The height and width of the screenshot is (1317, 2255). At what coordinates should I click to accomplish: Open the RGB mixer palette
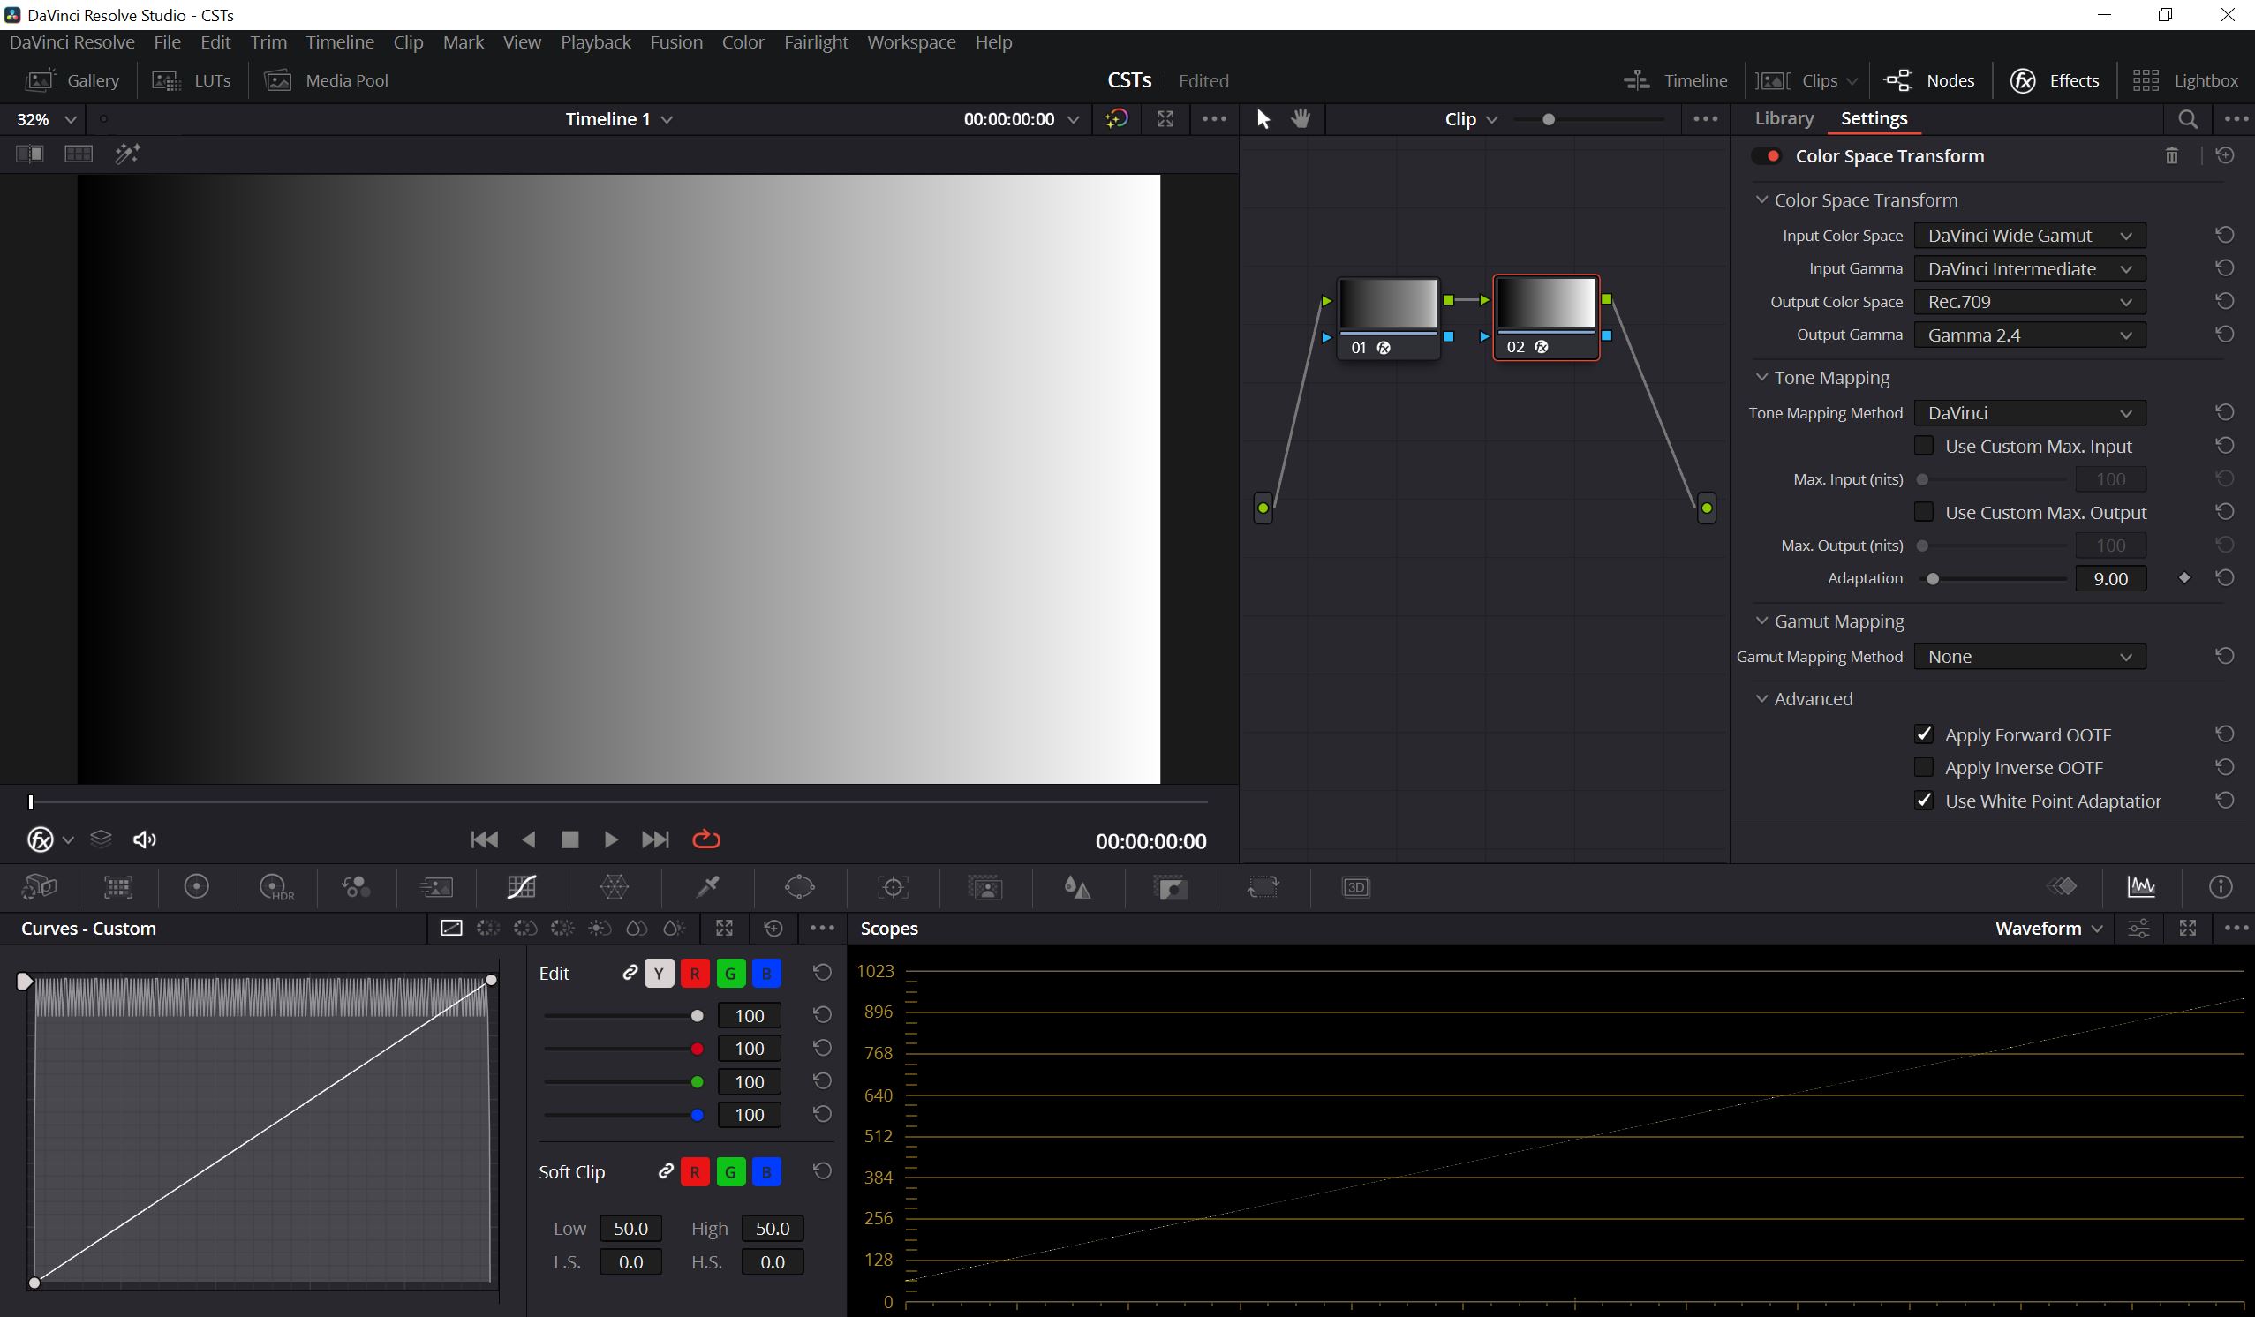coord(355,886)
